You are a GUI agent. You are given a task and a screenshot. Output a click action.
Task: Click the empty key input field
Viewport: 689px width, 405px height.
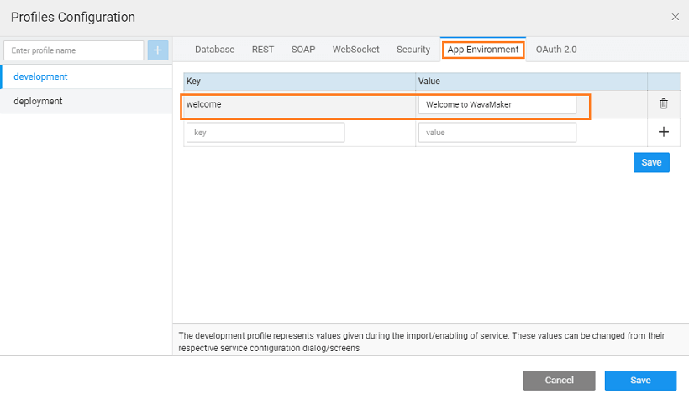tap(265, 133)
